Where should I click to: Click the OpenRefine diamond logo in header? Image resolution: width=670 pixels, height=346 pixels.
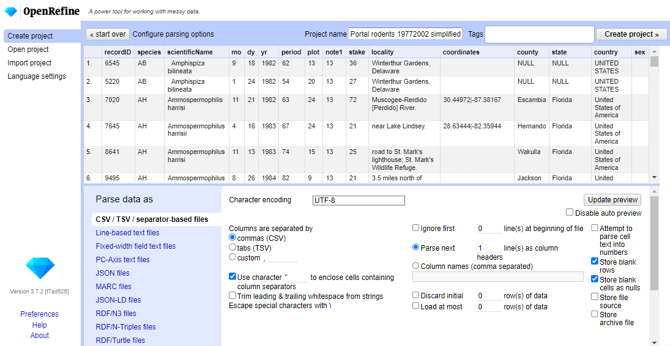point(10,12)
